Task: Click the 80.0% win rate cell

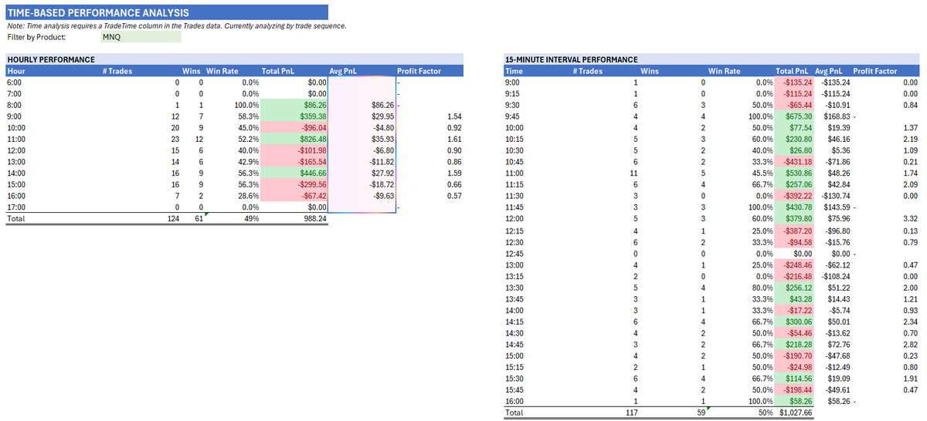Action: (x=762, y=287)
